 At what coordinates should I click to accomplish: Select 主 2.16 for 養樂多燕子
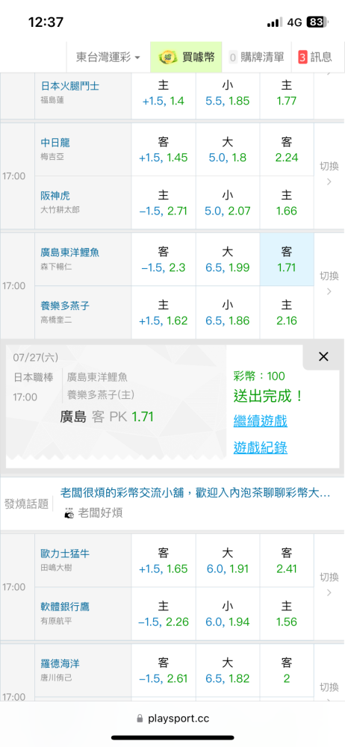pos(287,312)
